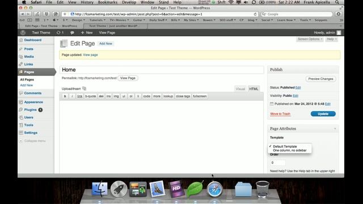Click the Upload/Insert media icon
The image size is (363, 204).
pyautogui.click(x=85, y=88)
